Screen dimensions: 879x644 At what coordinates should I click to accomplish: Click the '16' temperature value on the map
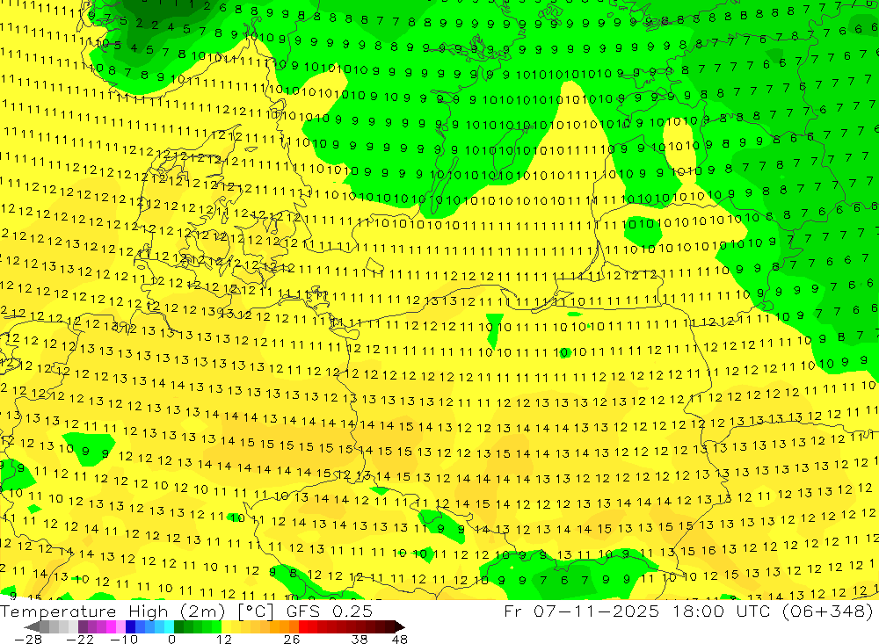(708, 550)
